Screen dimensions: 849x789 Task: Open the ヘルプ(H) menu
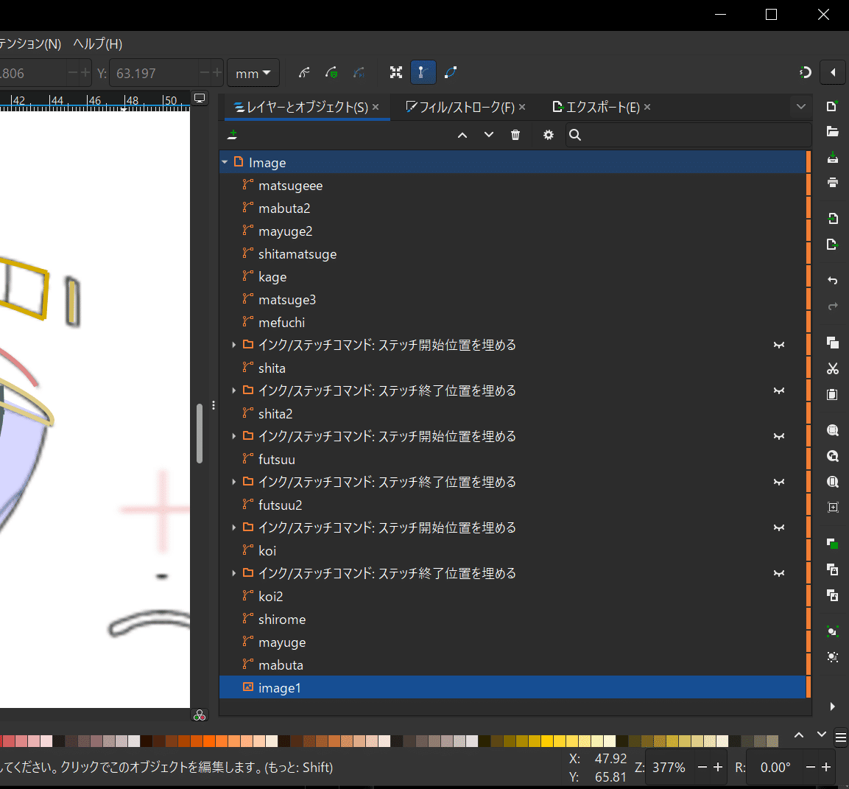tap(97, 44)
